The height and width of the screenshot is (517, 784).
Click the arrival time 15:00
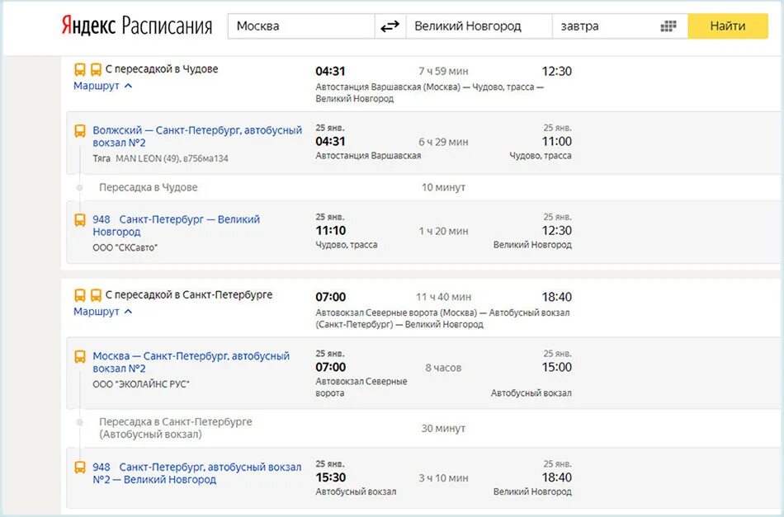pos(556,367)
